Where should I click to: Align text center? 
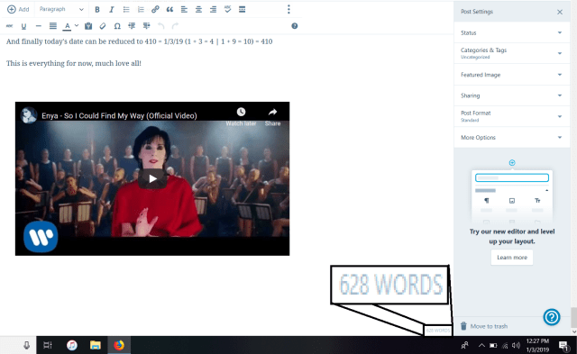point(198,10)
